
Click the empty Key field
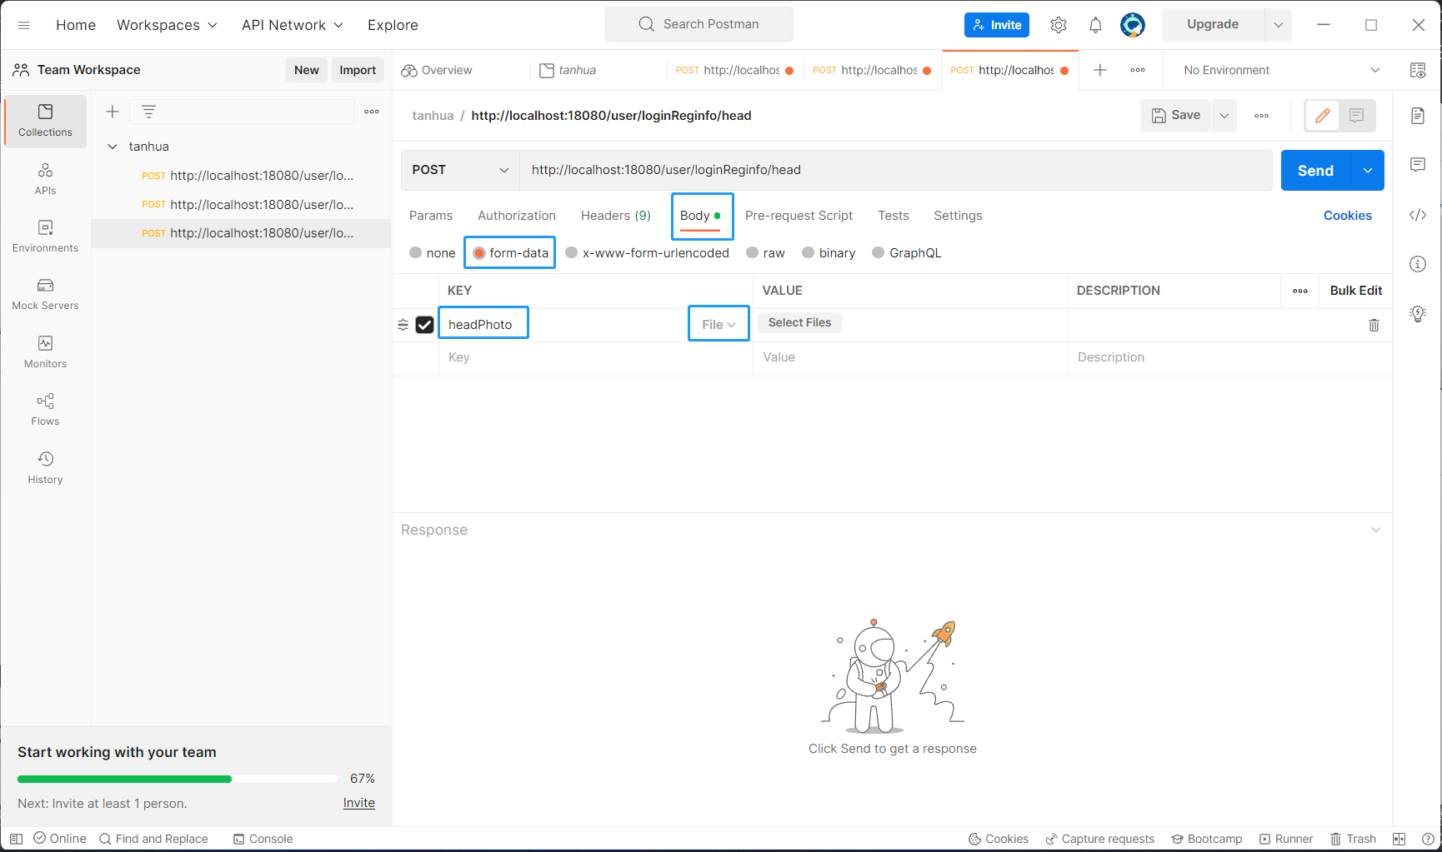pos(596,357)
